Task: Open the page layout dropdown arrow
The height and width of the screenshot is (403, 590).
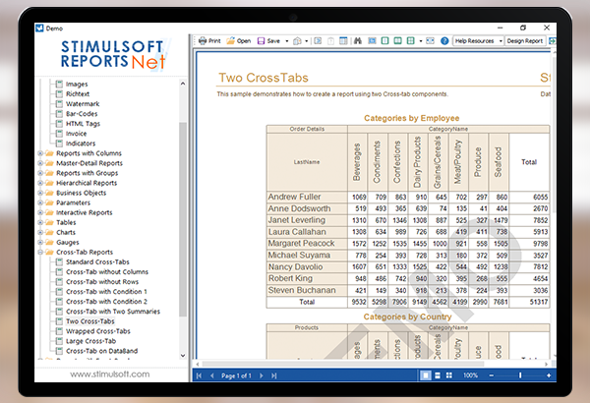Action: pyautogui.click(x=420, y=41)
